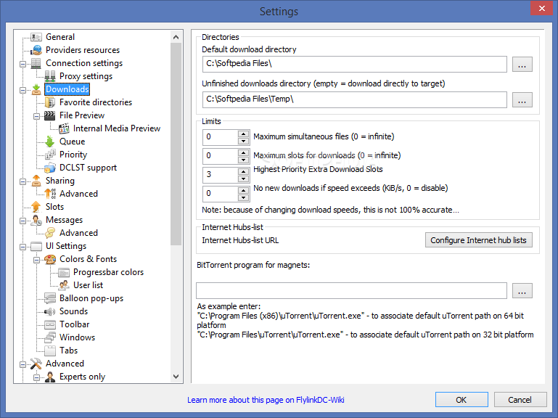Click the Favorite directories folder icon
Image resolution: width=558 pixels, height=418 pixels.
coord(50,102)
